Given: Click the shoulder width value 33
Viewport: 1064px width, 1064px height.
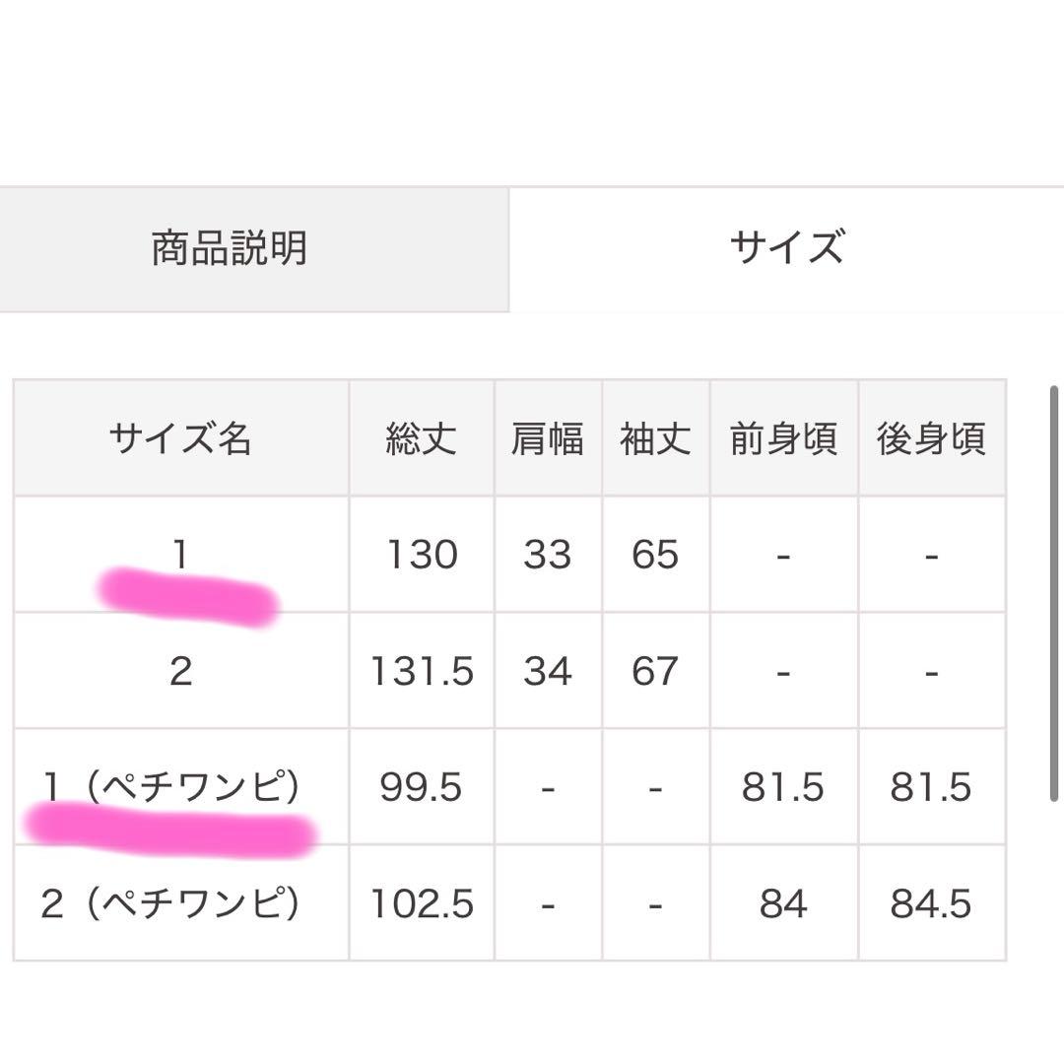Looking at the screenshot, I should [548, 555].
